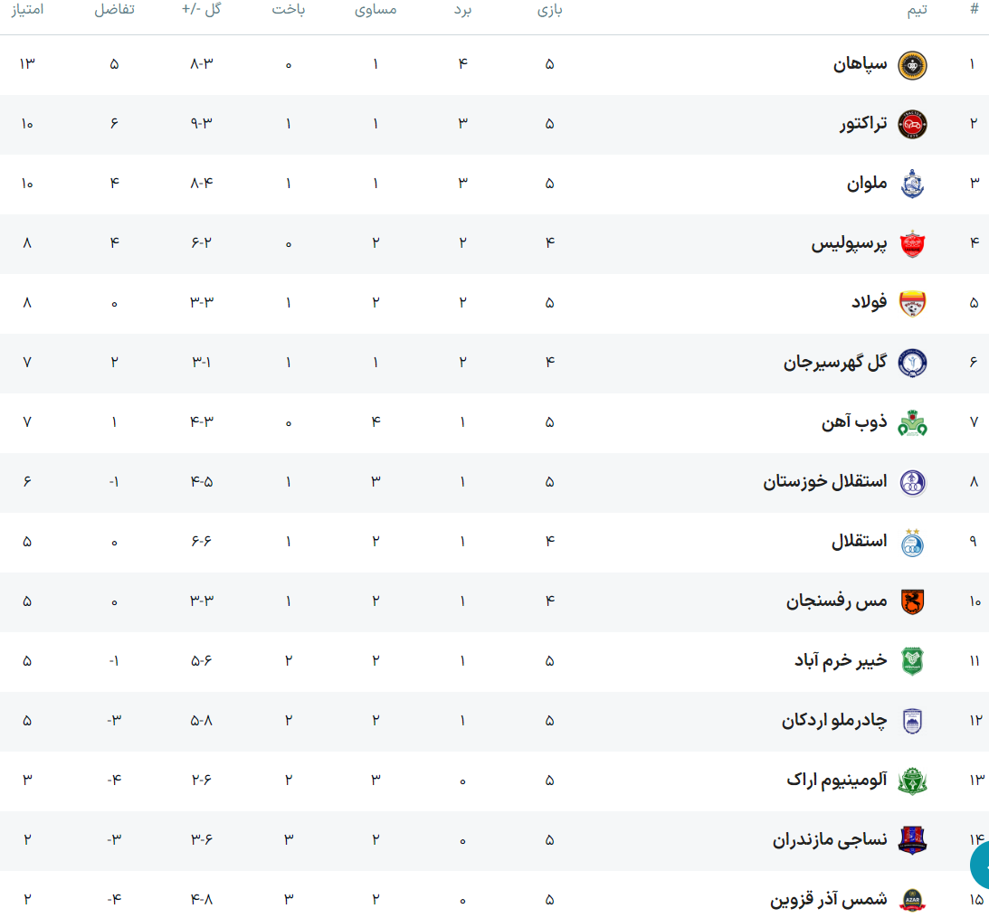Click the Persepolis red crest icon
The image size is (989, 918).
(x=912, y=244)
